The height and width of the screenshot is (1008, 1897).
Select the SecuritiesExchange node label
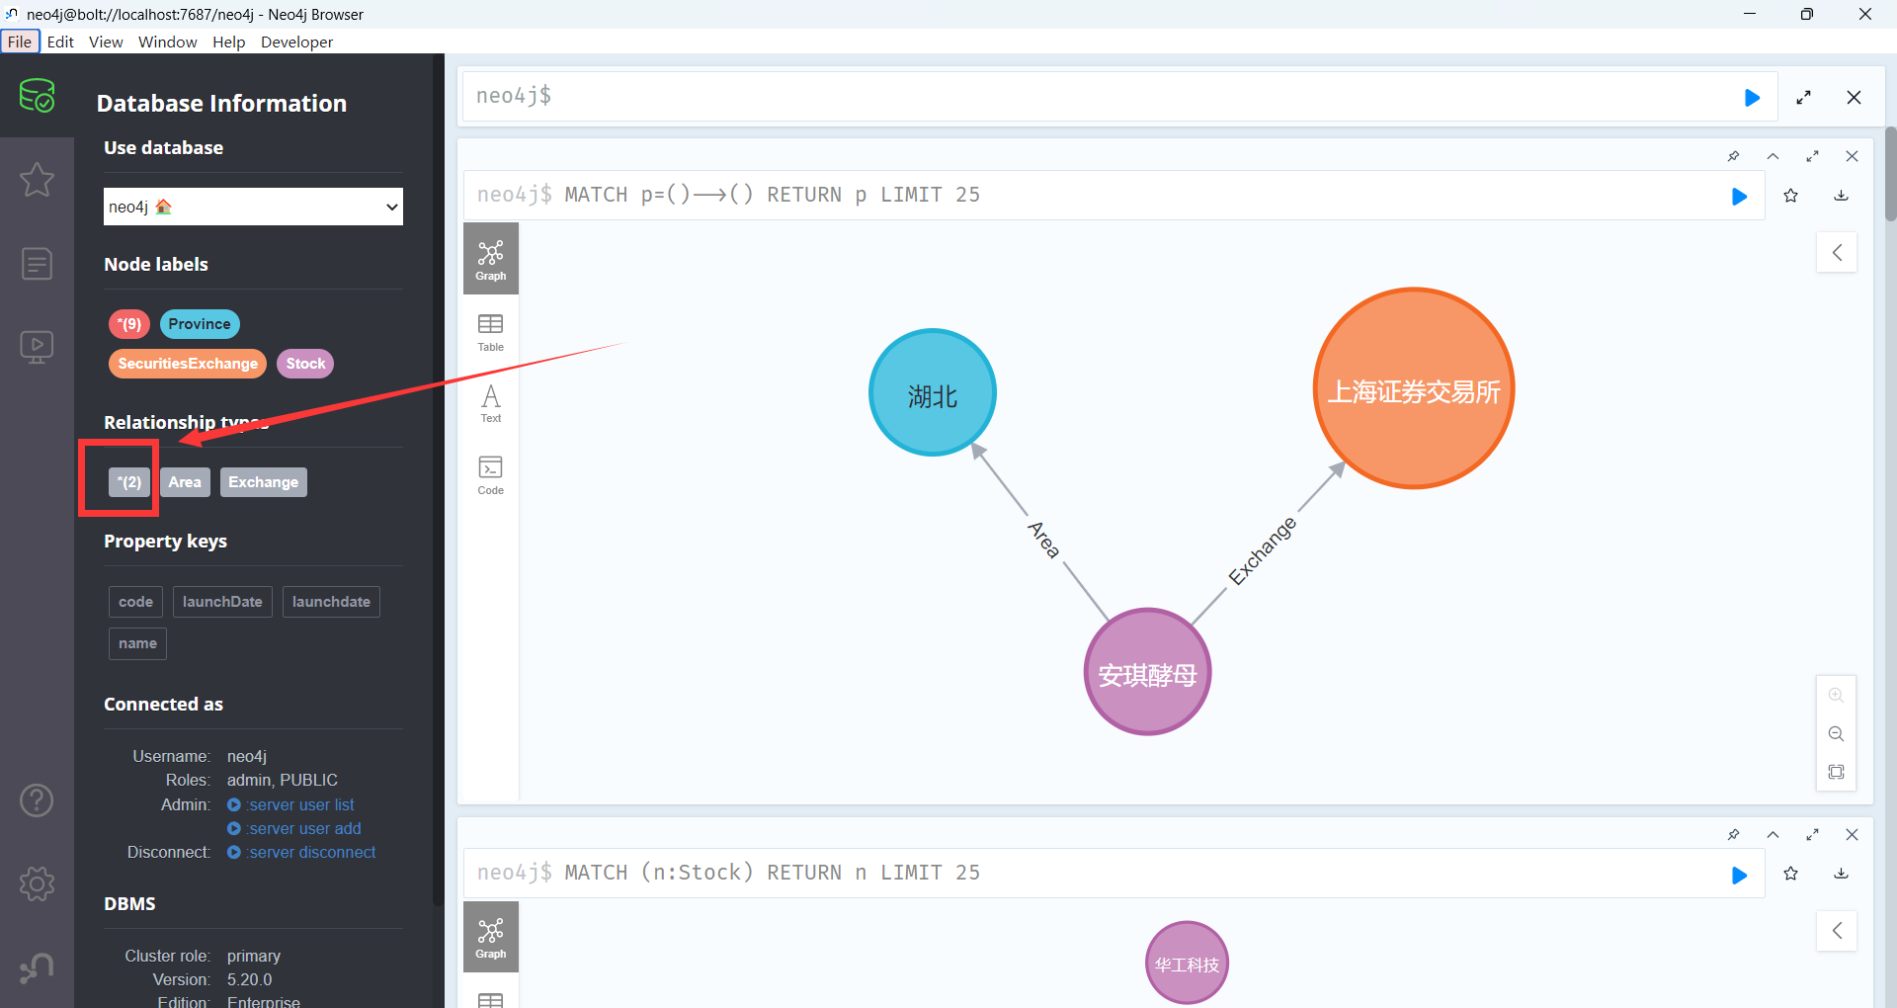click(188, 364)
